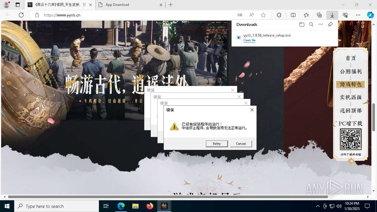Open a new browser tab
Image resolution: width=377 pixels, height=212 pixels.
pyautogui.click(x=171, y=5)
